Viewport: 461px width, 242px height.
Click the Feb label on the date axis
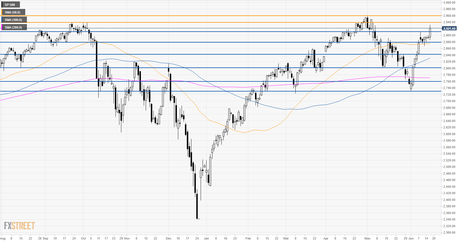[248, 238]
